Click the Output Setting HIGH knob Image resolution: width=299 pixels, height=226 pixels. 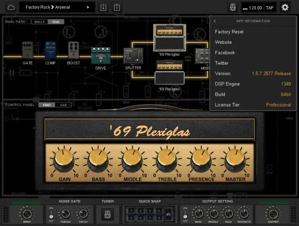pos(228,213)
